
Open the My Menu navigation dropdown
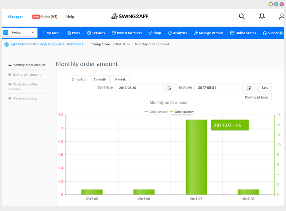pos(51,33)
